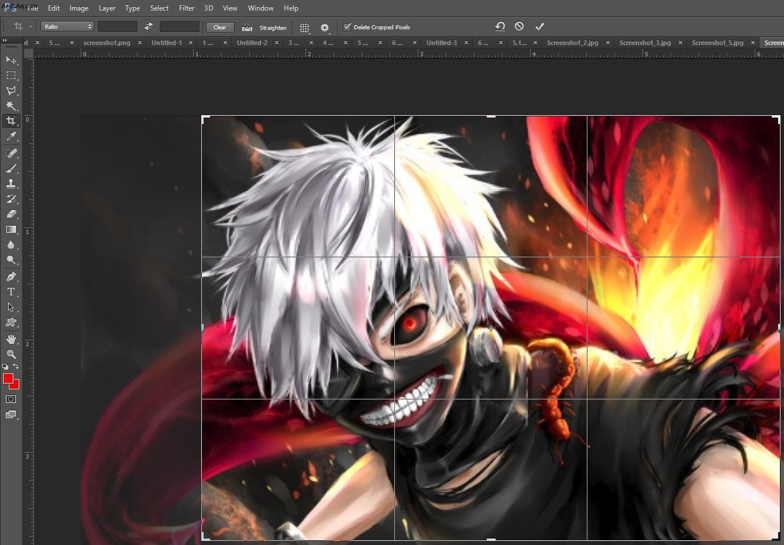The height and width of the screenshot is (545, 784).
Task: Reset the crop box
Action: [500, 26]
